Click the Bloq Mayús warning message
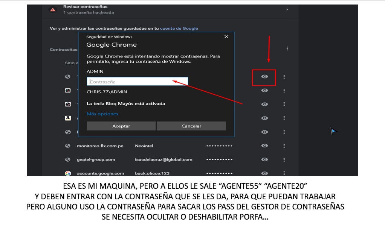The height and width of the screenshot is (232, 385). (126, 104)
